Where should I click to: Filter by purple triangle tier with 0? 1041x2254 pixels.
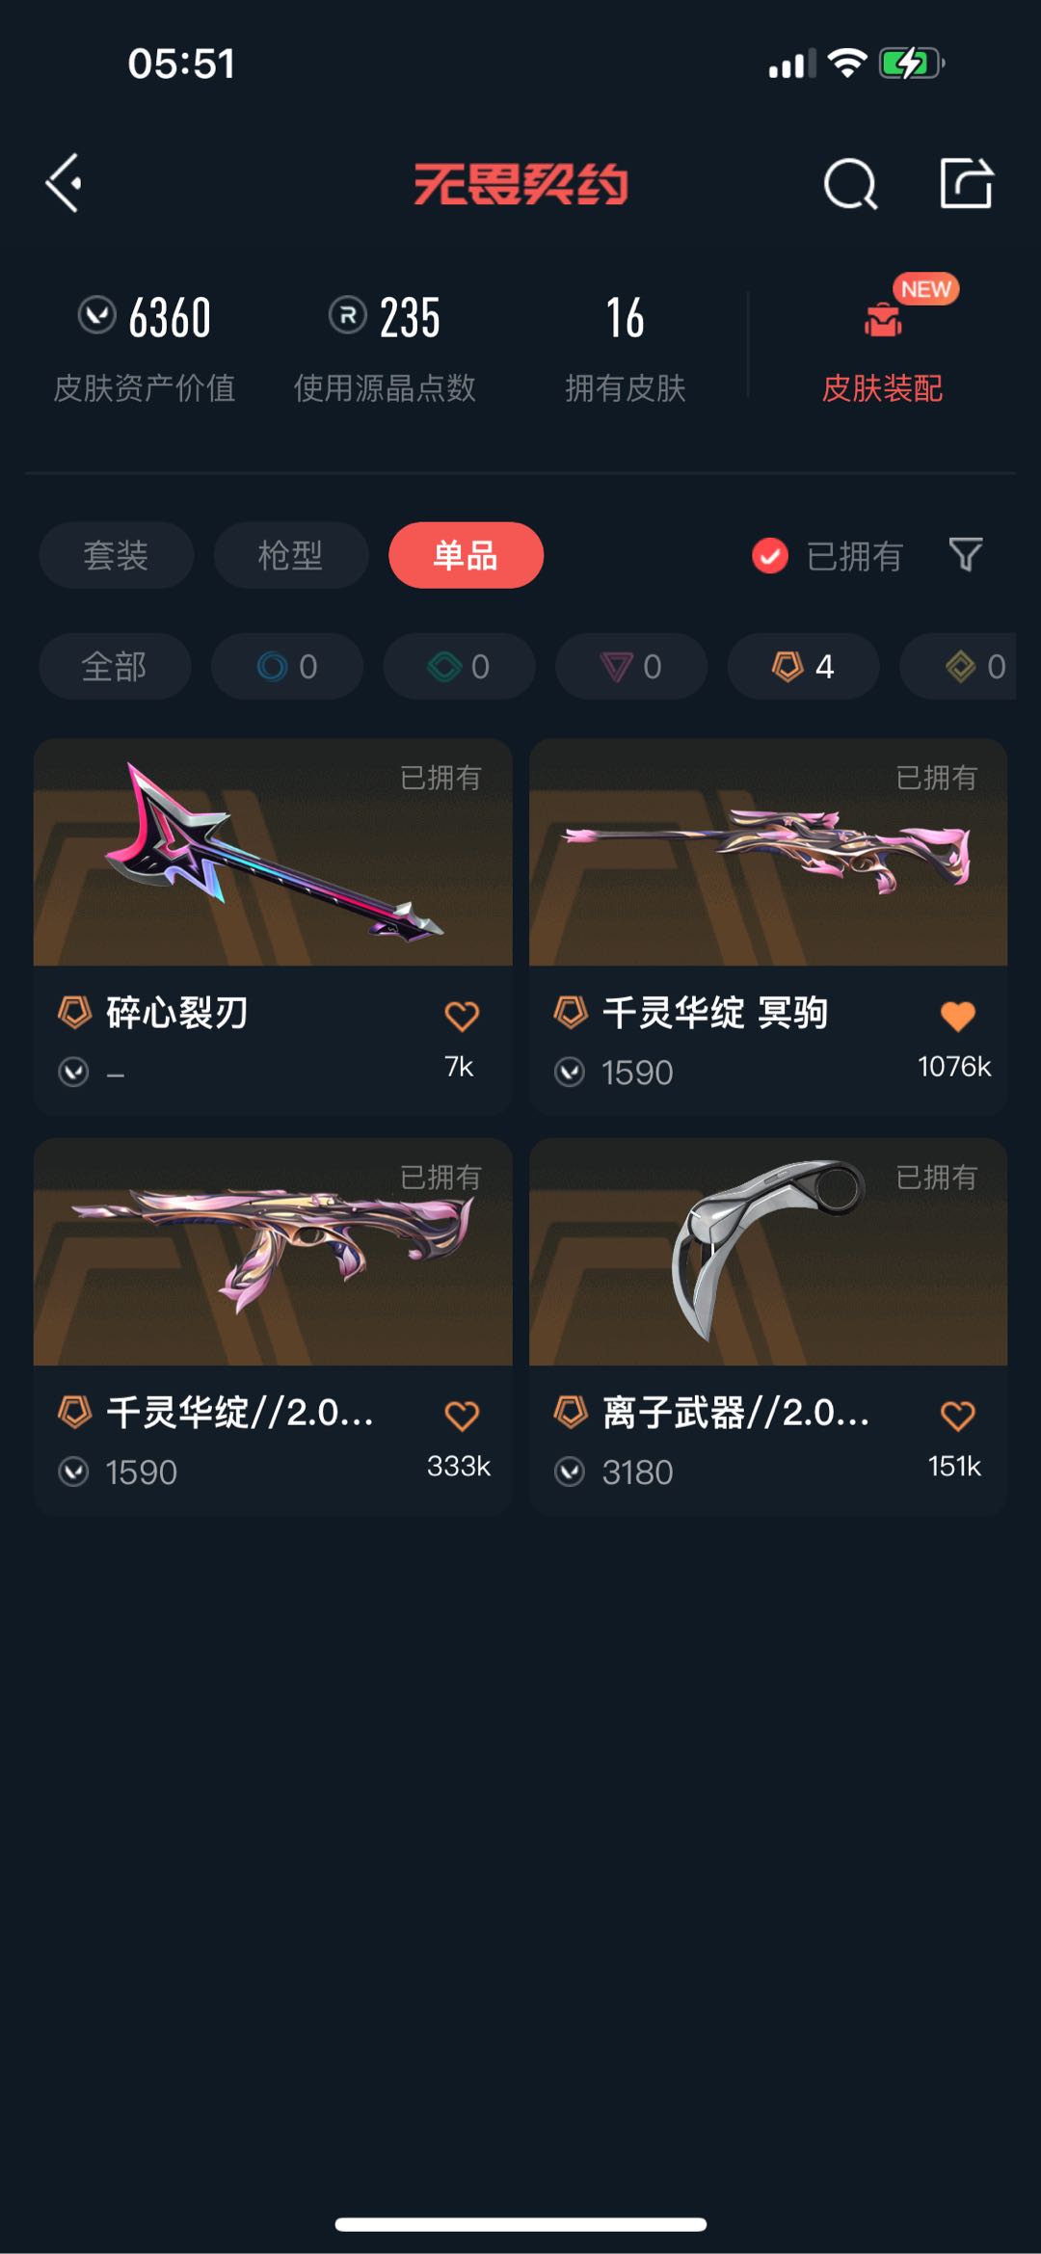pyautogui.click(x=631, y=666)
